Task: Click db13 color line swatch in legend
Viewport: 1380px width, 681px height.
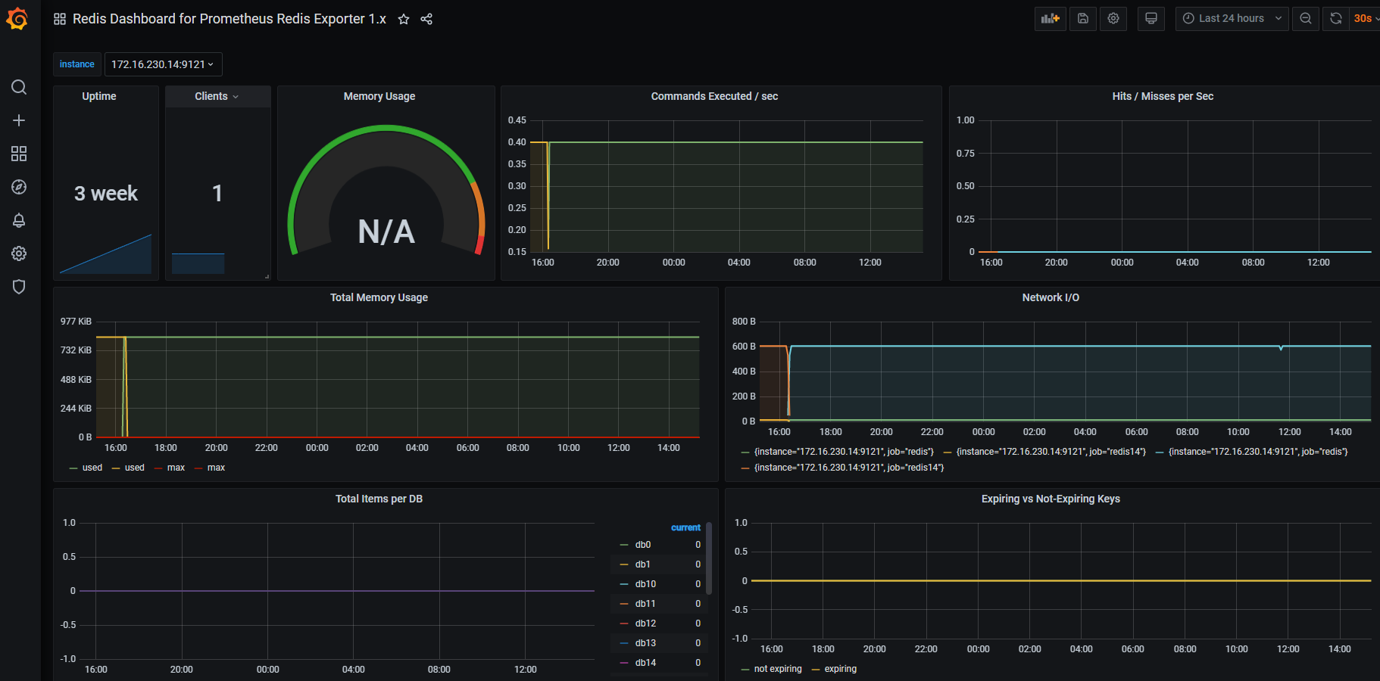Action: pos(624,643)
